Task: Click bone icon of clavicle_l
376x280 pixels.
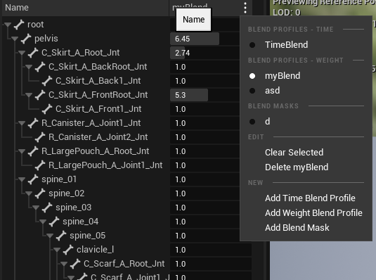Action: pyautogui.click(x=68, y=250)
